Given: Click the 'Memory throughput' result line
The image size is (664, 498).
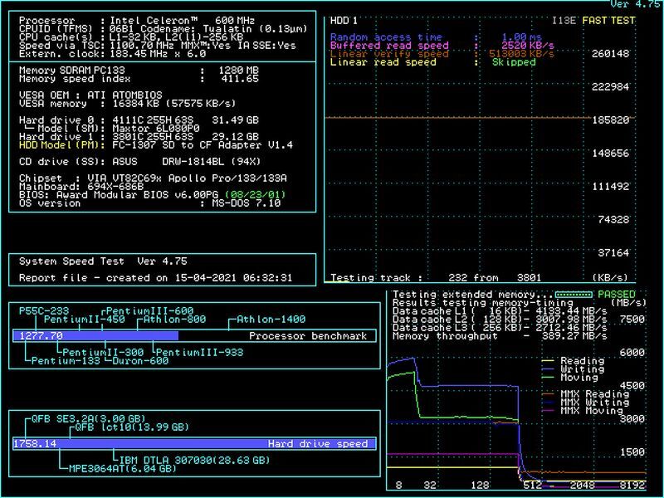Looking at the screenshot, I should 500,336.
